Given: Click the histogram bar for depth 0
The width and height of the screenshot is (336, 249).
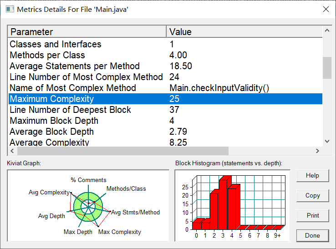Looking at the screenshot, I should (x=197, y=226).
